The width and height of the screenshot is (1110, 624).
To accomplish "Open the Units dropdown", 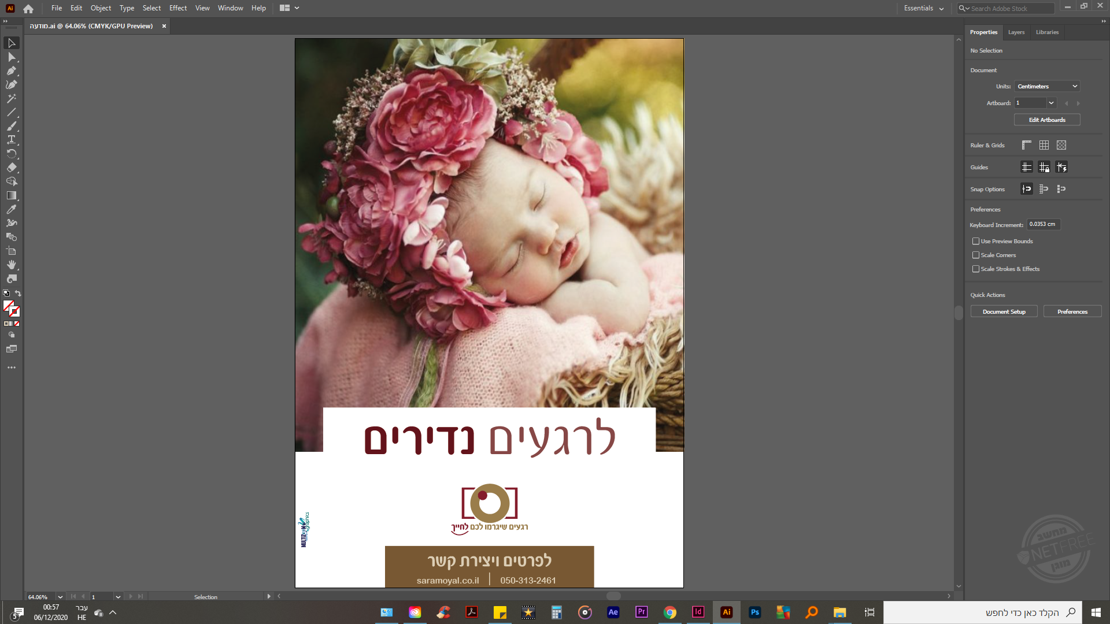I will [x=1047, y=86].
